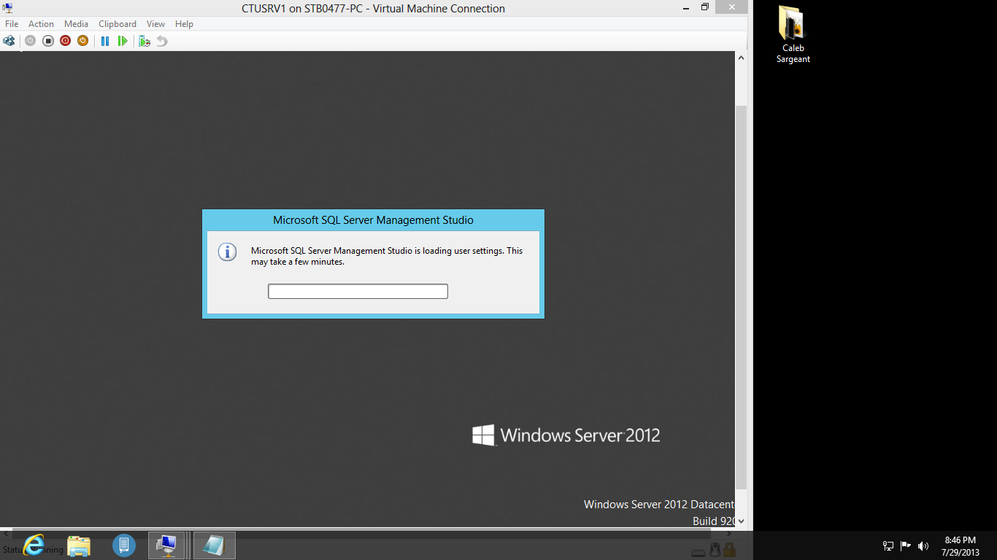Click the orange Save state icon
The image size is (997, 560).
[x=82, y=41]
